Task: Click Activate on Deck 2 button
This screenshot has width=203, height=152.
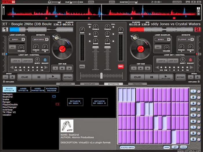Action: click(99, 102)
